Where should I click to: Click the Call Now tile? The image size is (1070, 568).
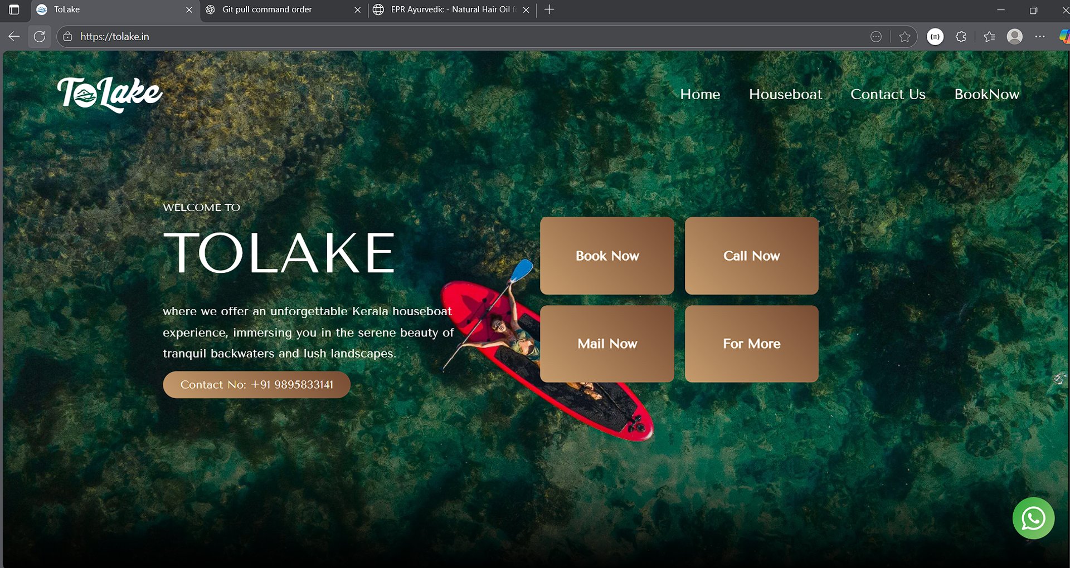click(751, 256)
